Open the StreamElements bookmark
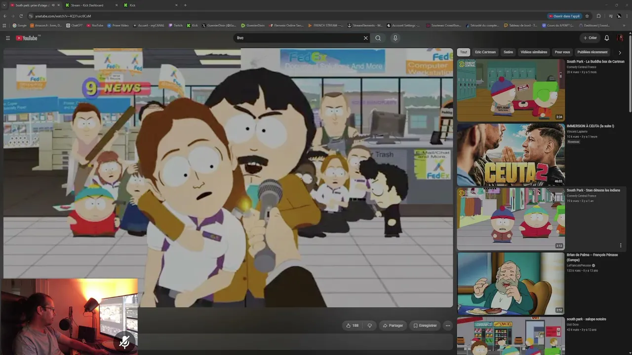This screenshot has height=355, width=632. pyautogui.click(x=365, y=26)
